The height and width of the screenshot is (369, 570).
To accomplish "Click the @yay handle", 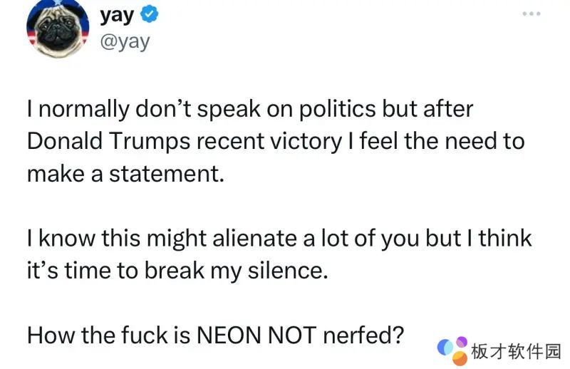I will 125,41.
